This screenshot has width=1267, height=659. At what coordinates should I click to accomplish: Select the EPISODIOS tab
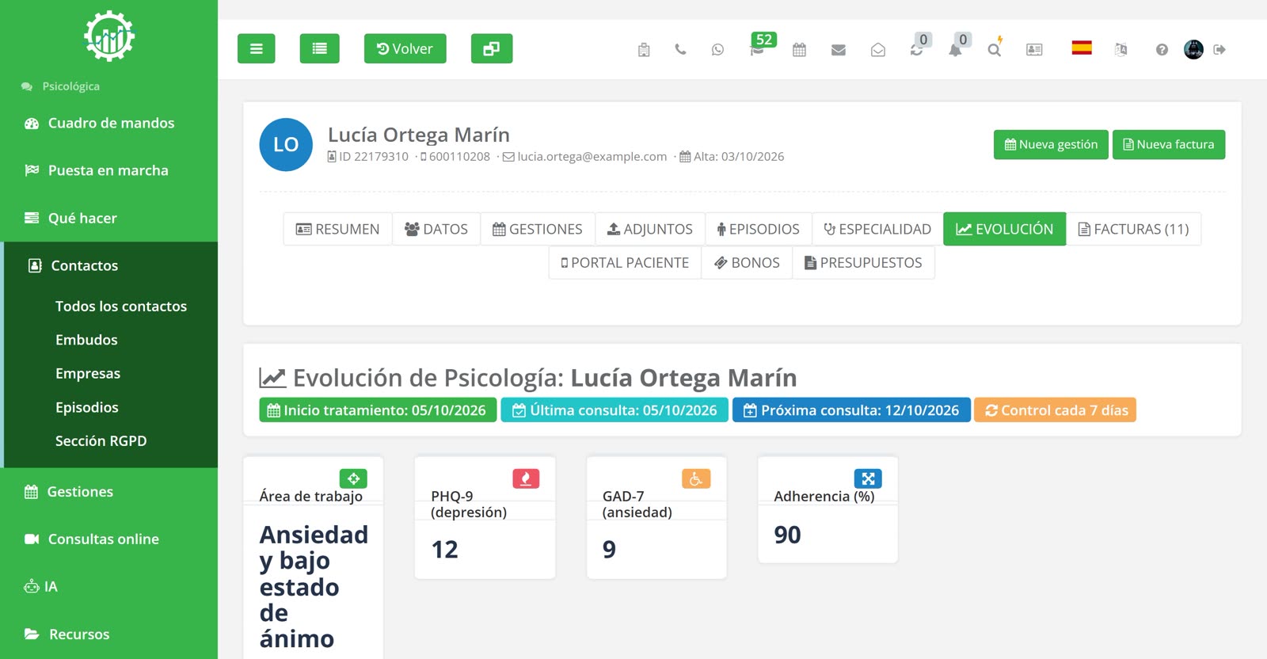[x=759, y=229]
